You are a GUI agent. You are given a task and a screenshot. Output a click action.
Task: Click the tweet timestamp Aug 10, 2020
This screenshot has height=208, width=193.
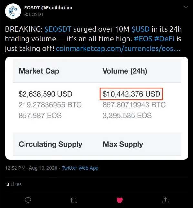coord(31,168)
